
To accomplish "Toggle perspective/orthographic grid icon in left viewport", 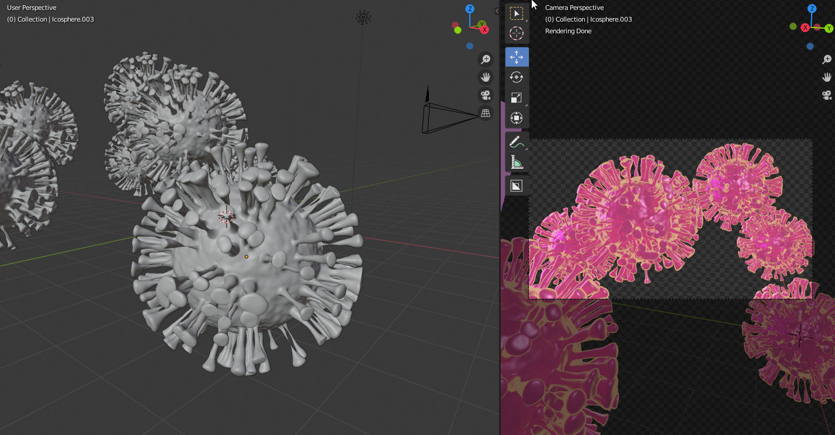I will click(x=485, y=113).
